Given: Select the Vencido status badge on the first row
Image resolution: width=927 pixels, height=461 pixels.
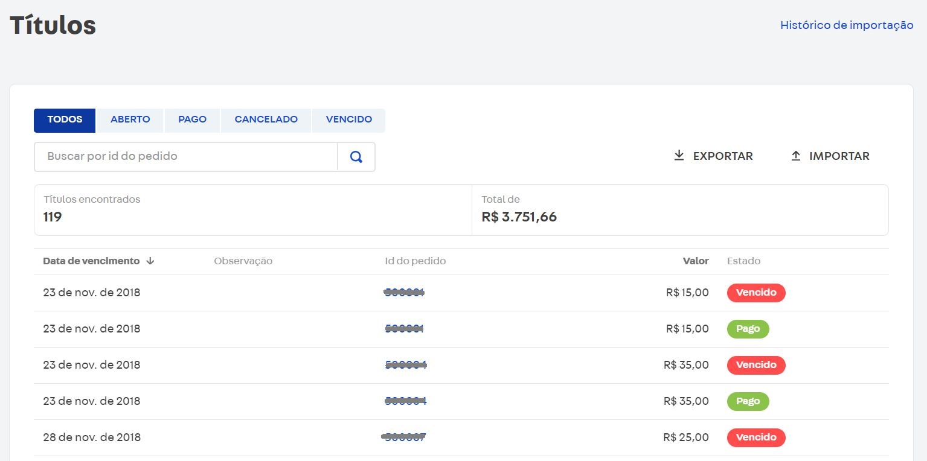Looking at the screenshot, I should pos(756,293).
